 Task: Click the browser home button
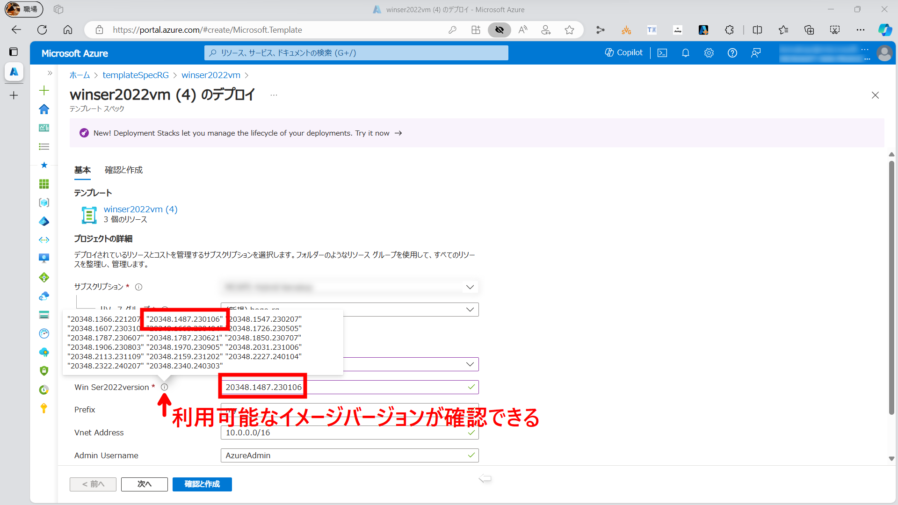[x=68, y=30]
